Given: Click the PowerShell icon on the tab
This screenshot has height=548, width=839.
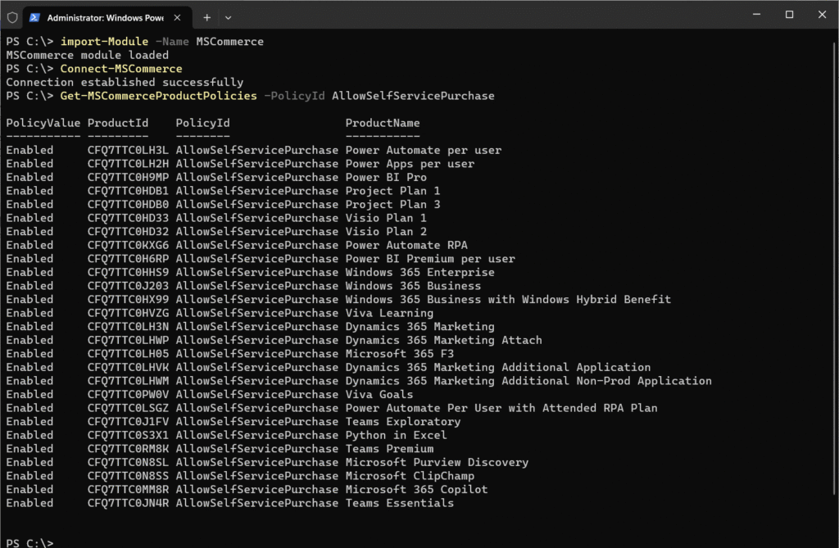Looking at the screenshot, I should 34,16.
